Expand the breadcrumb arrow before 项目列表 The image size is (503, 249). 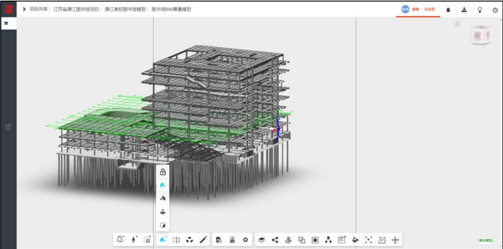pos(24,9)
